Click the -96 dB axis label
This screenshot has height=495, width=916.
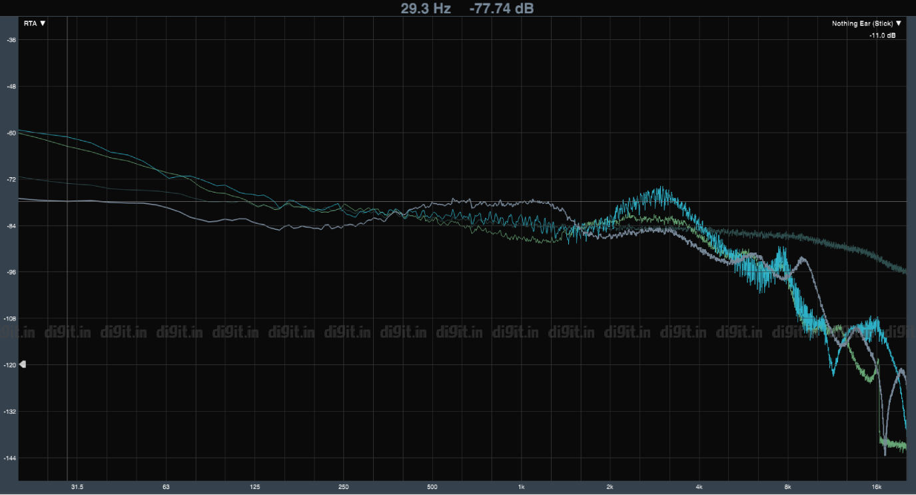point(11,272)
